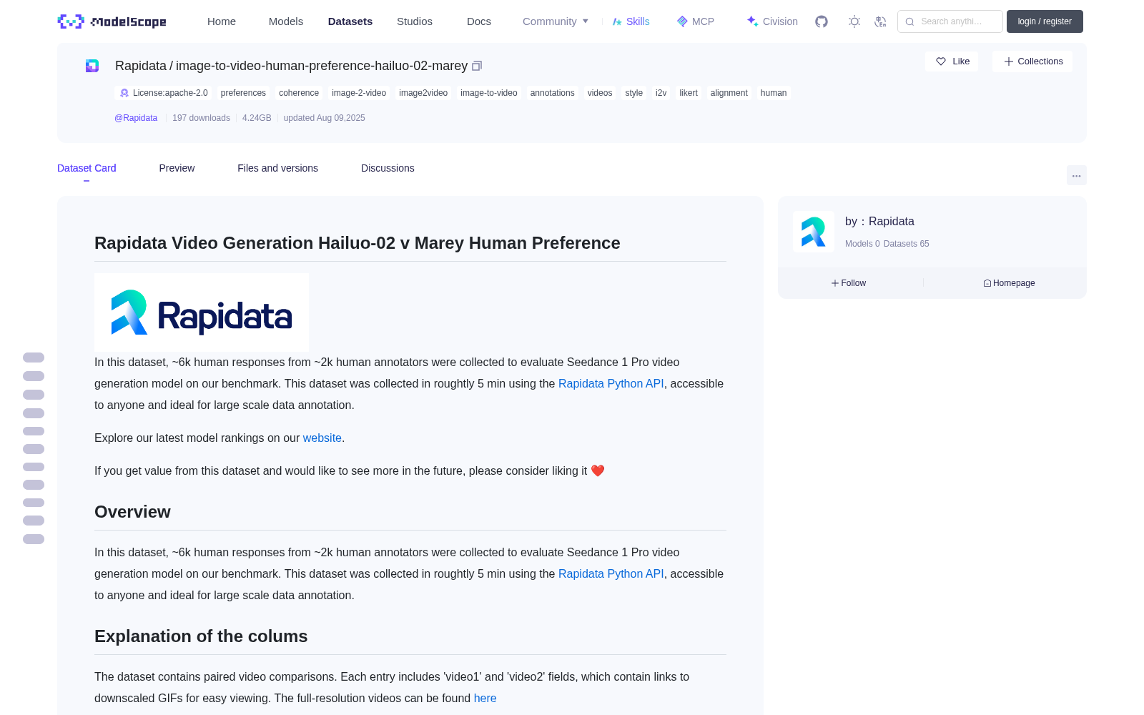This screenshot has width=1144, height=715.
Task: Open the GitHub repository icon
Action: 822,21
